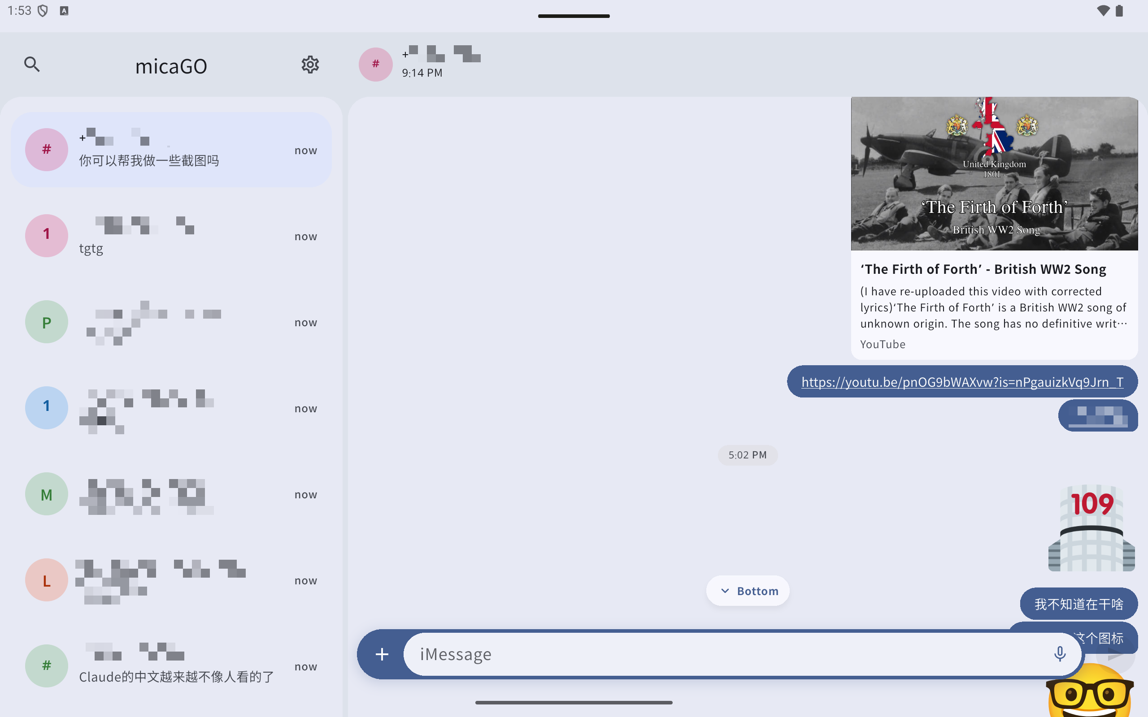The width and height of the screenshot is (1148, 717).
Task: Open the Firth of Forth video thumbnail
Action: tap(994, 173)
